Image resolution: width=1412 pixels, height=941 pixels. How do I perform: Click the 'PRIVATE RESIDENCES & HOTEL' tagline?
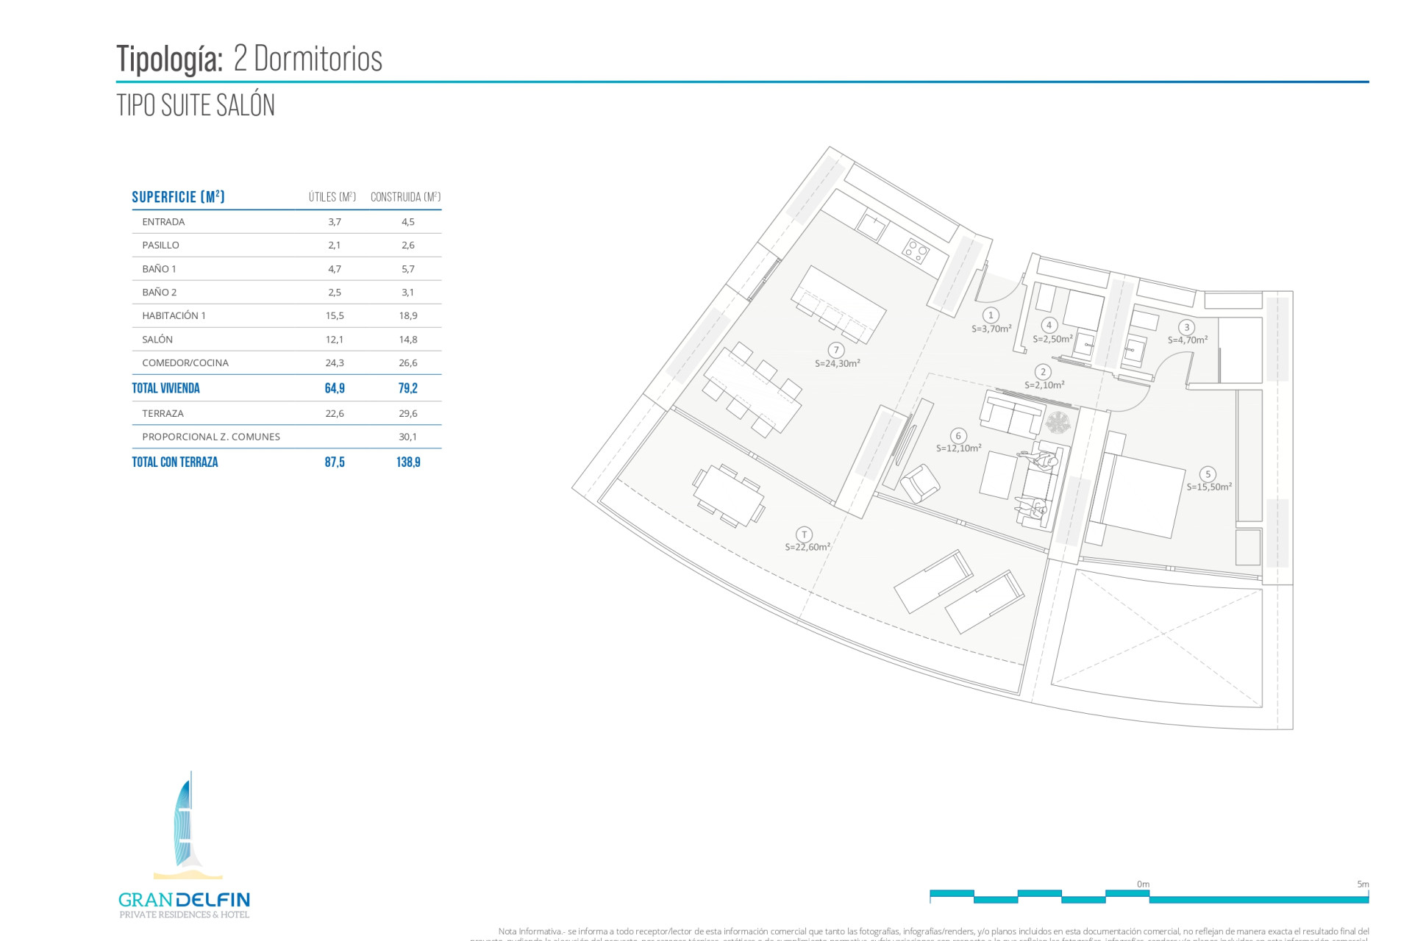(x=184, y=915)
